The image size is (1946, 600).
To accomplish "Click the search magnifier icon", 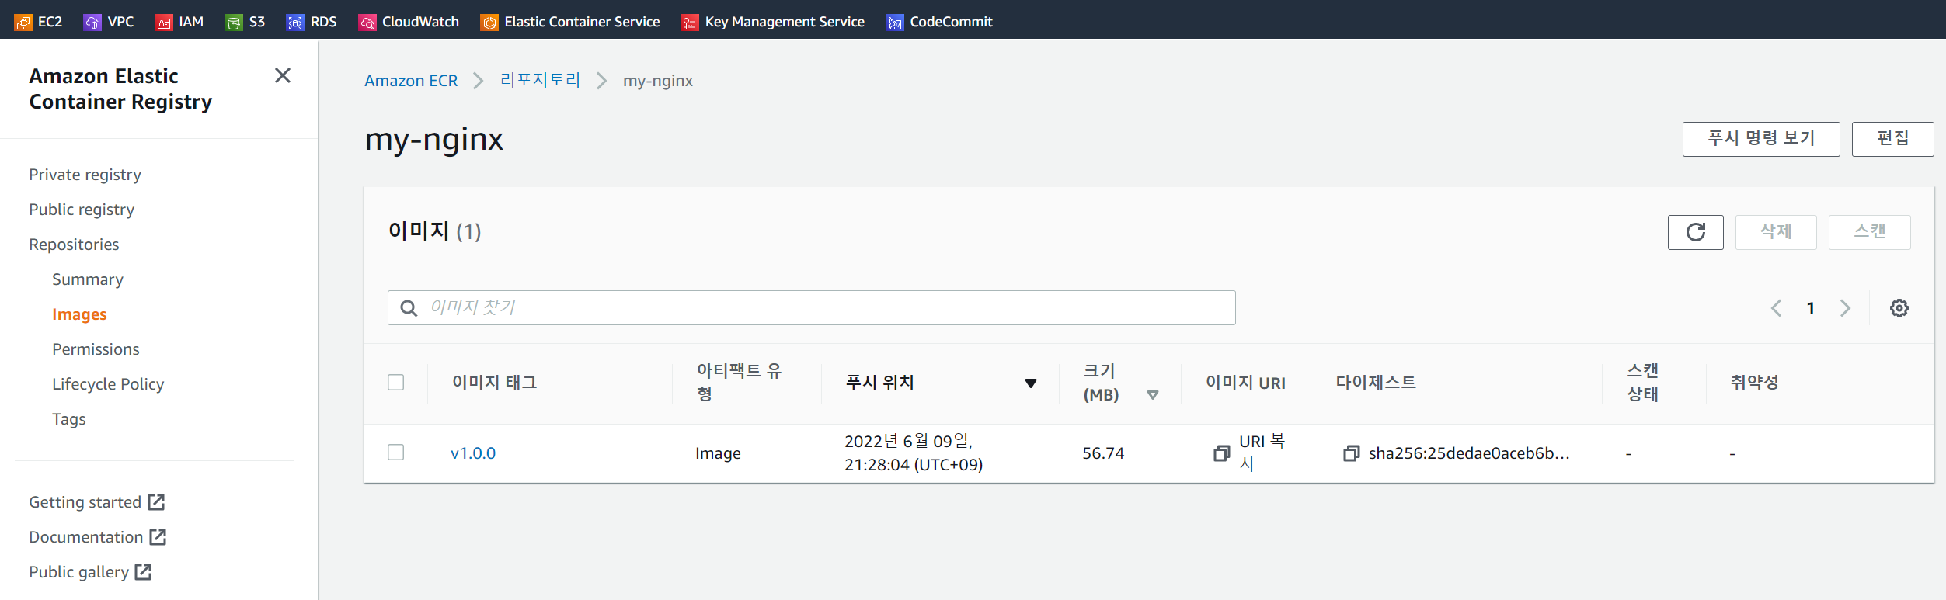I will 409,309.
